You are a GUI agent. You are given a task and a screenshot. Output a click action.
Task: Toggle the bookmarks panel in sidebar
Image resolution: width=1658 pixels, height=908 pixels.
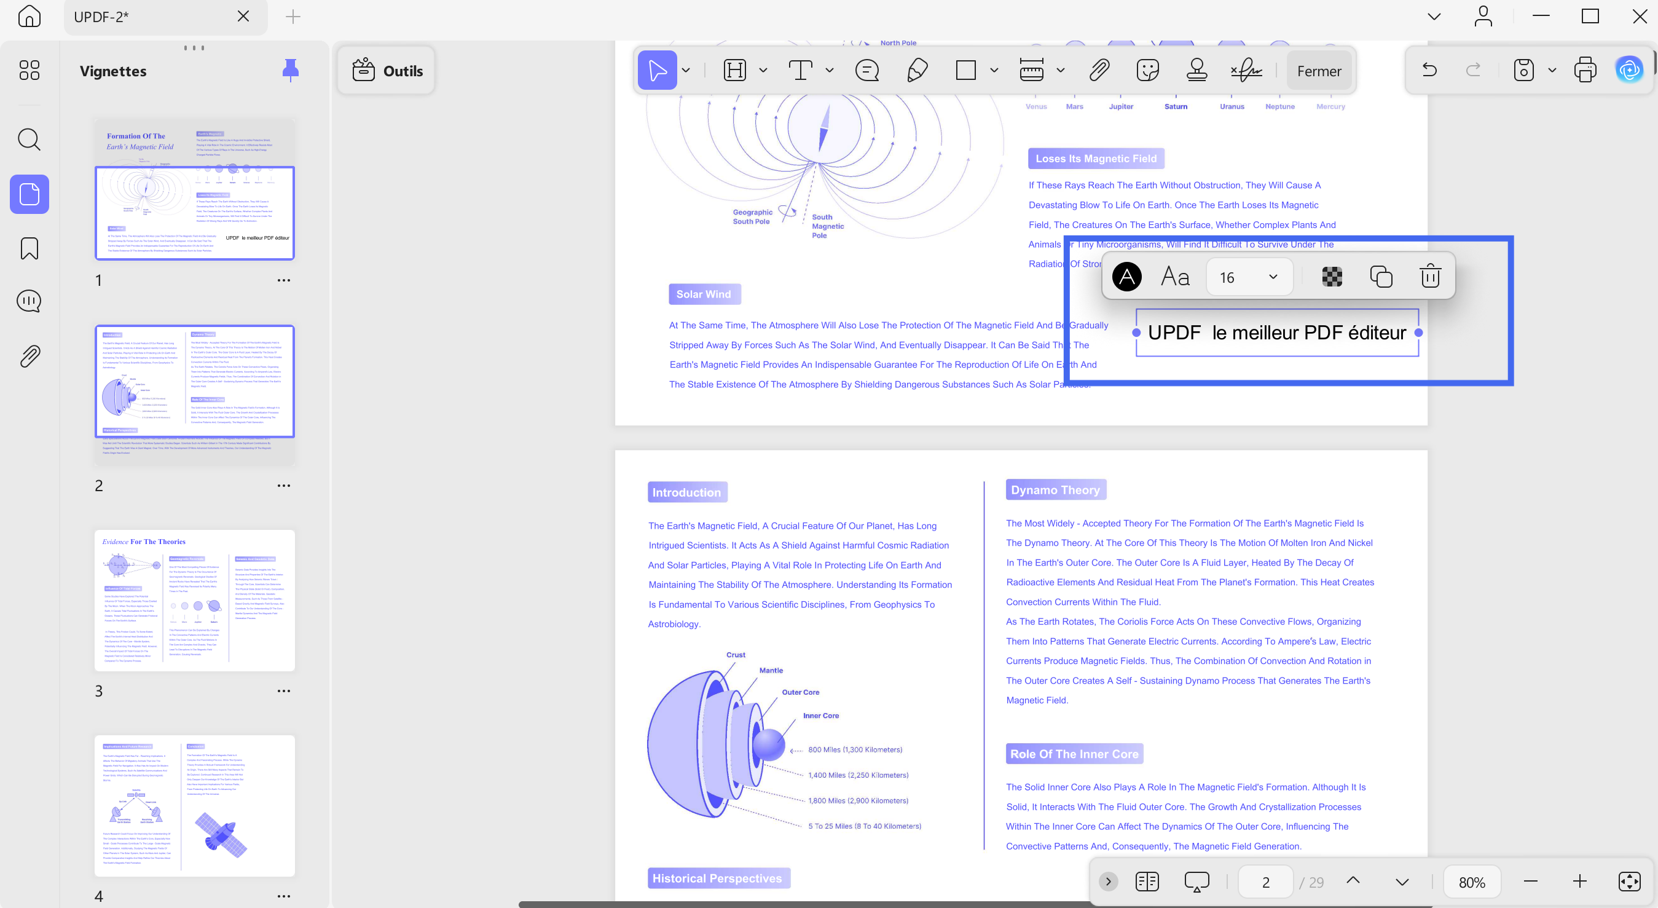coord(29,248)
